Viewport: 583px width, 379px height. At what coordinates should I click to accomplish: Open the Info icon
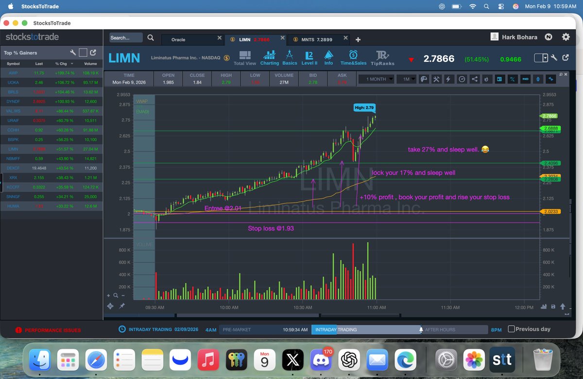329,58
